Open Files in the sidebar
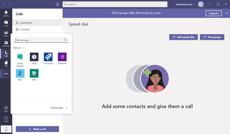This screenshot has width=230, height=134. coord(6,64)
